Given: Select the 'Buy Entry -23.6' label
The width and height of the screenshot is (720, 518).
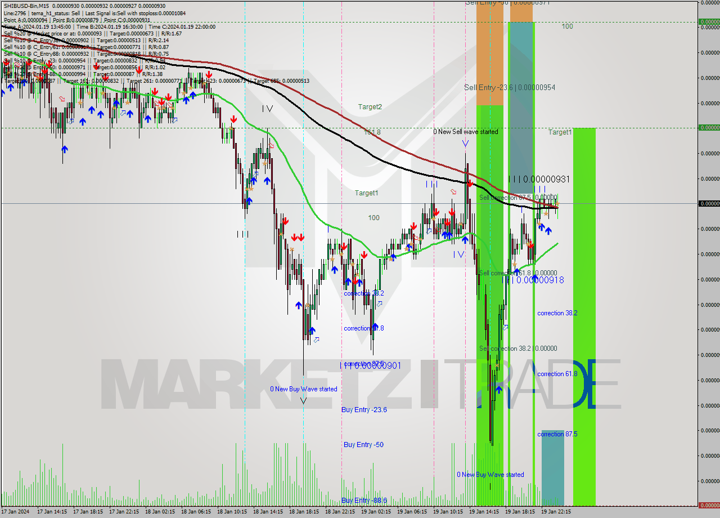Looking at the screenshot, I should [364, 410].
